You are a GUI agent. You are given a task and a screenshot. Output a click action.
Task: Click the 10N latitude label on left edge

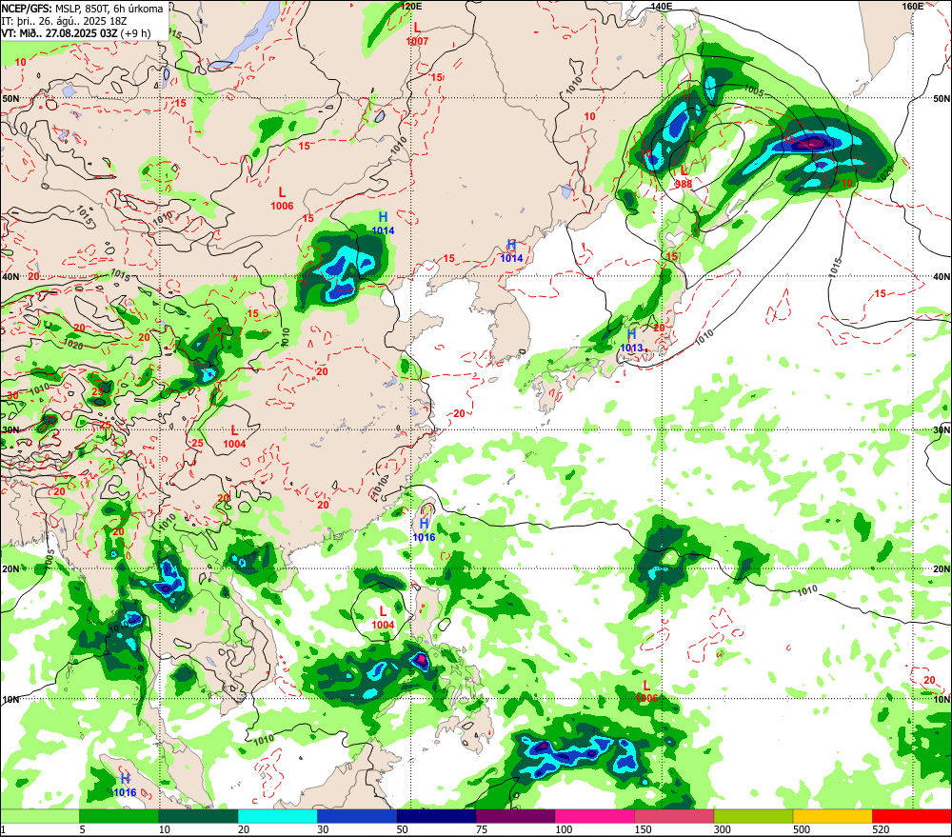point(10,699)
